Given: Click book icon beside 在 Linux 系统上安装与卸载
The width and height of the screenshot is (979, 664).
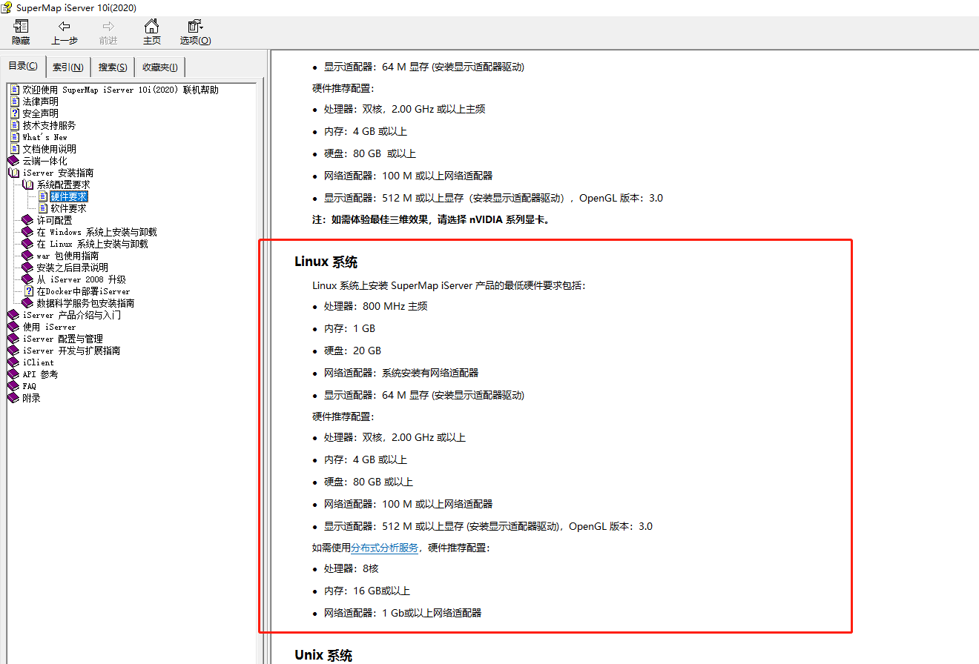Looking at the screenshot, I should (28, 244).
